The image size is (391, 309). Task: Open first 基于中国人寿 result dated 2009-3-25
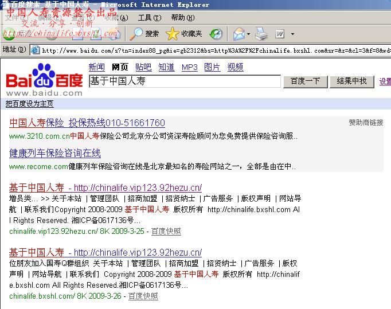click(105, 187)
